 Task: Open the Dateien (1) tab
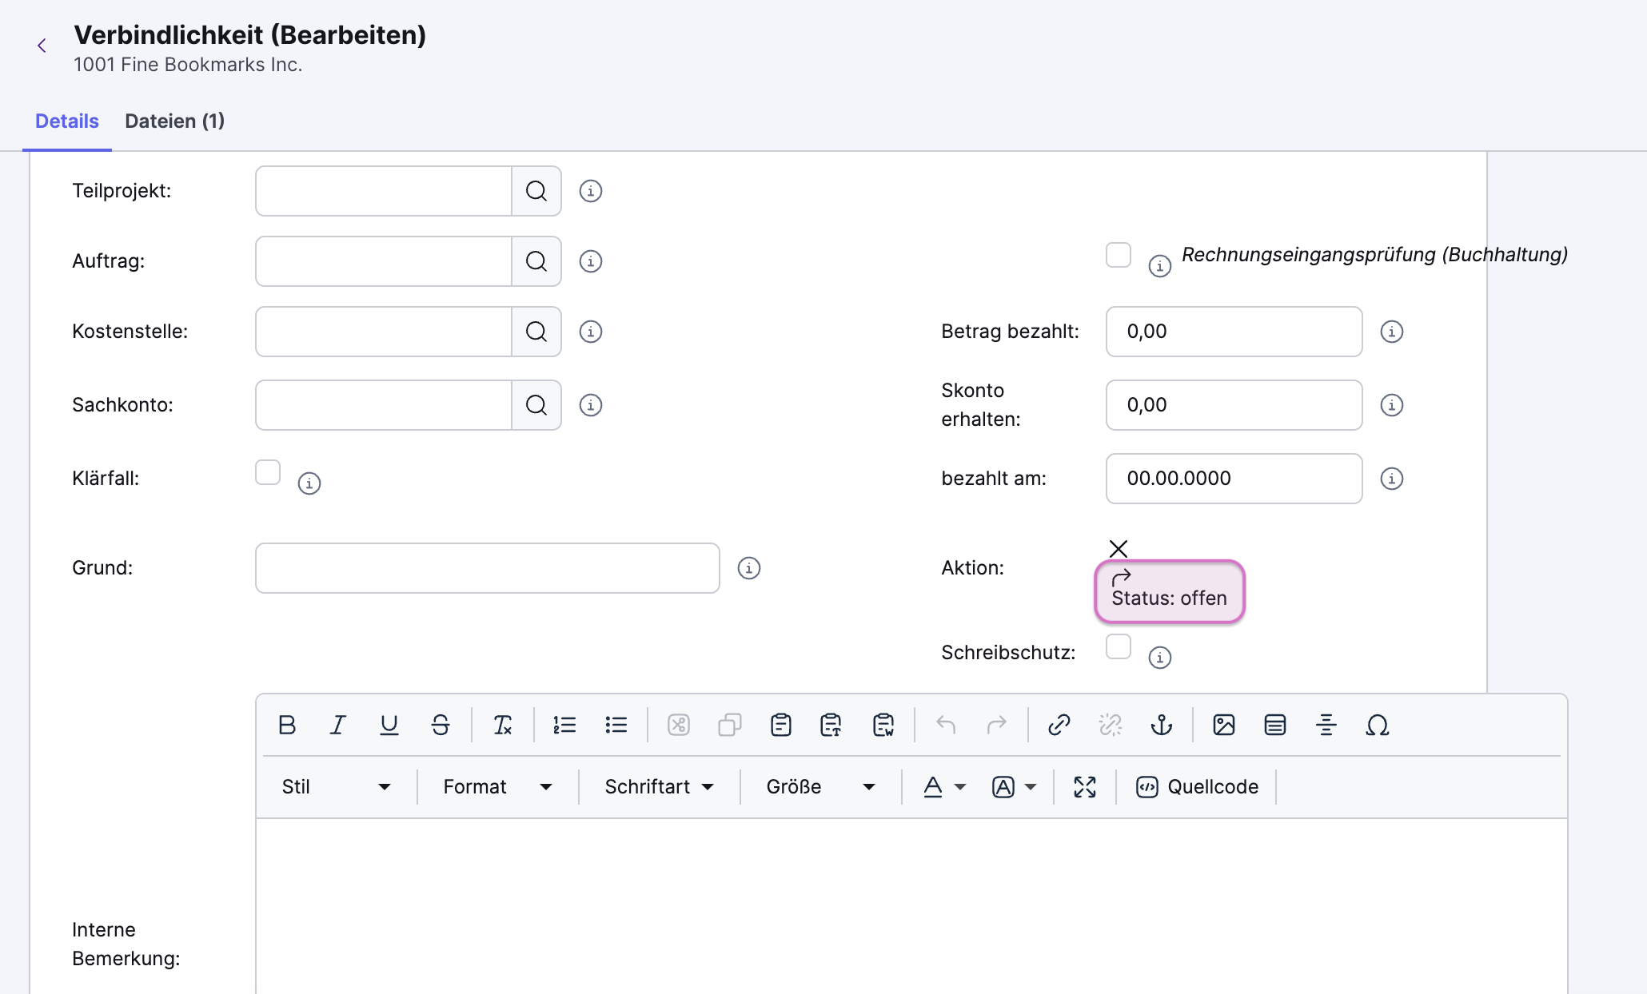[x=174, y=121]
